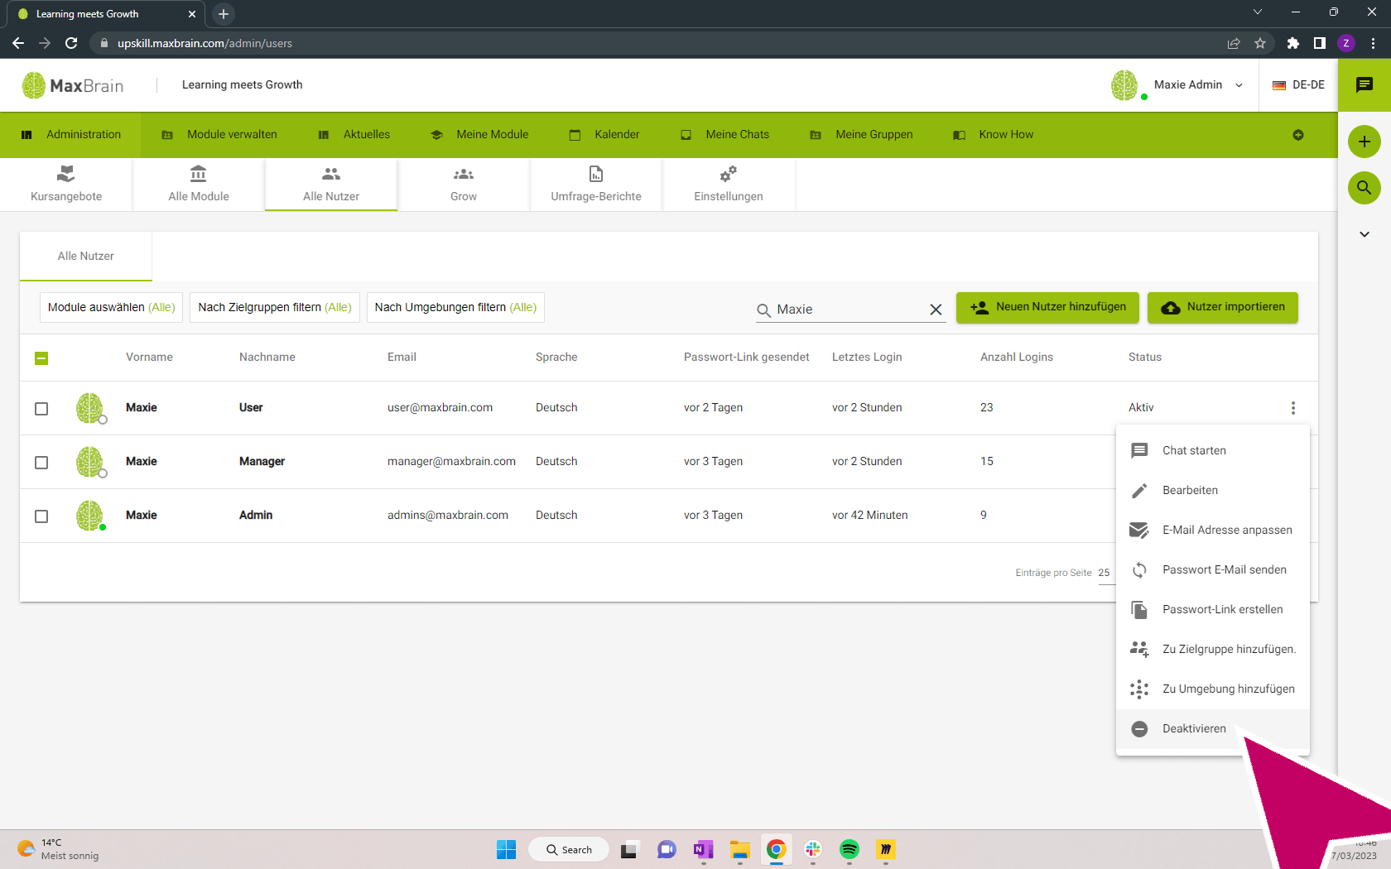Go to Meine Gruppen
Image resolution: width=1391 pixels, height=869 pixels.
[861, 135]
